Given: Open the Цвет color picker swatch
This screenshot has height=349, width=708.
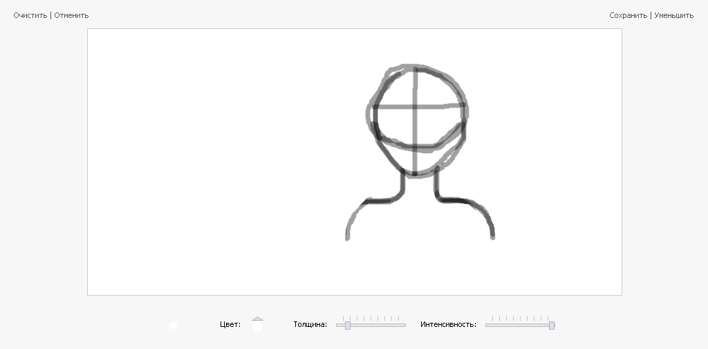Looking at the screenshot, I should pyautogui.click(x=258, y=327).
